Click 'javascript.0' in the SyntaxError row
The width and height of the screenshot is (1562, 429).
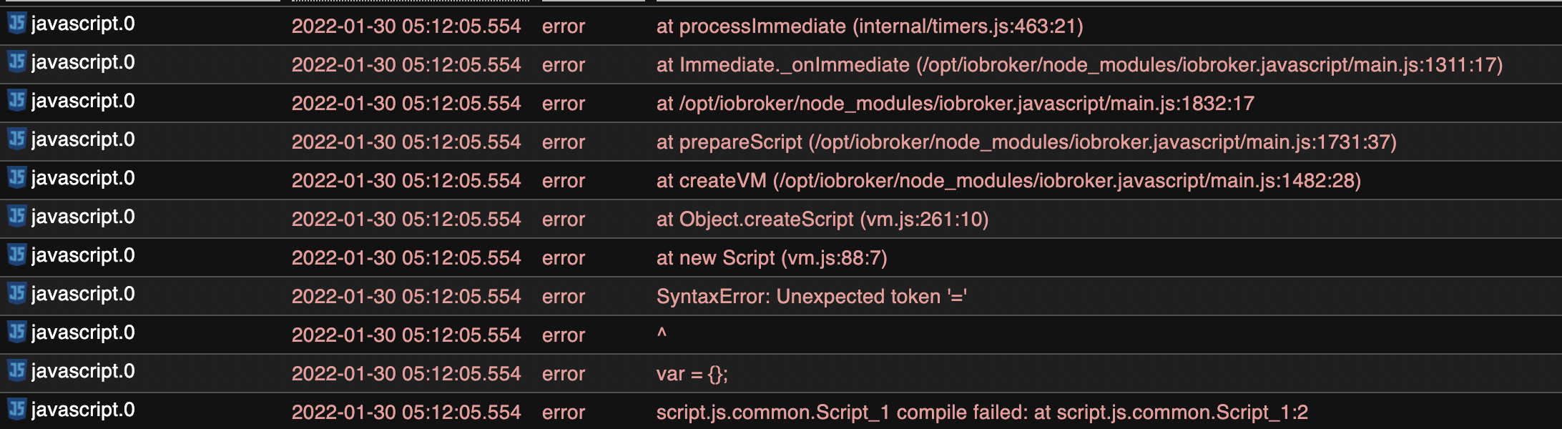point(83,294)
